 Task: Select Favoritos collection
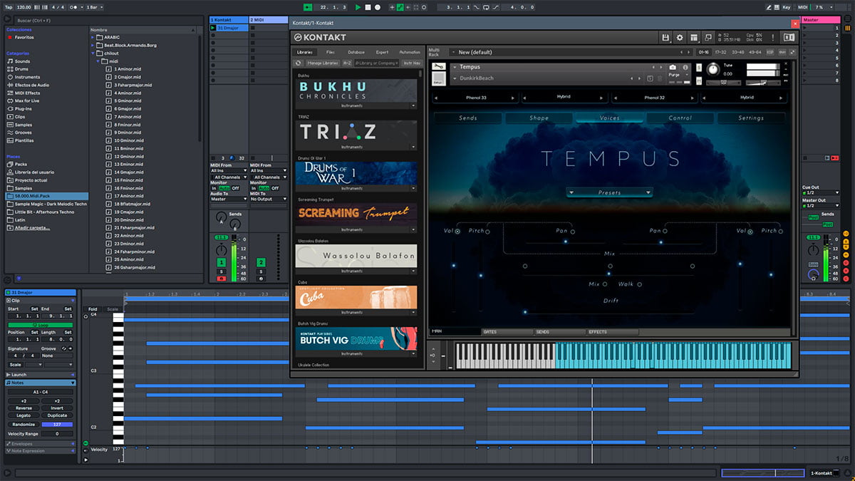point(24,37)
